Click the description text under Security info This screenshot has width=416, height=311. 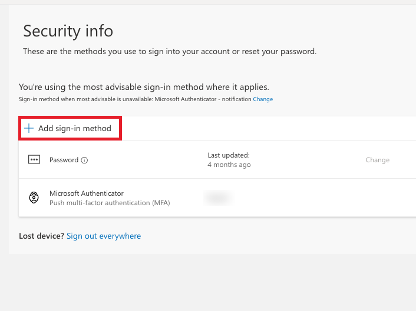point(170,51)
